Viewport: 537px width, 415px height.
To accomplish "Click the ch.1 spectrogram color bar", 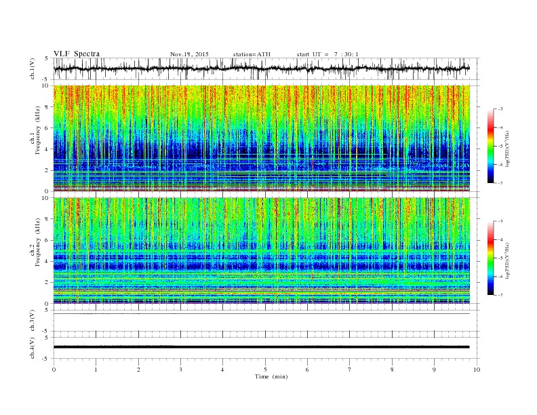I will point(490,146).
